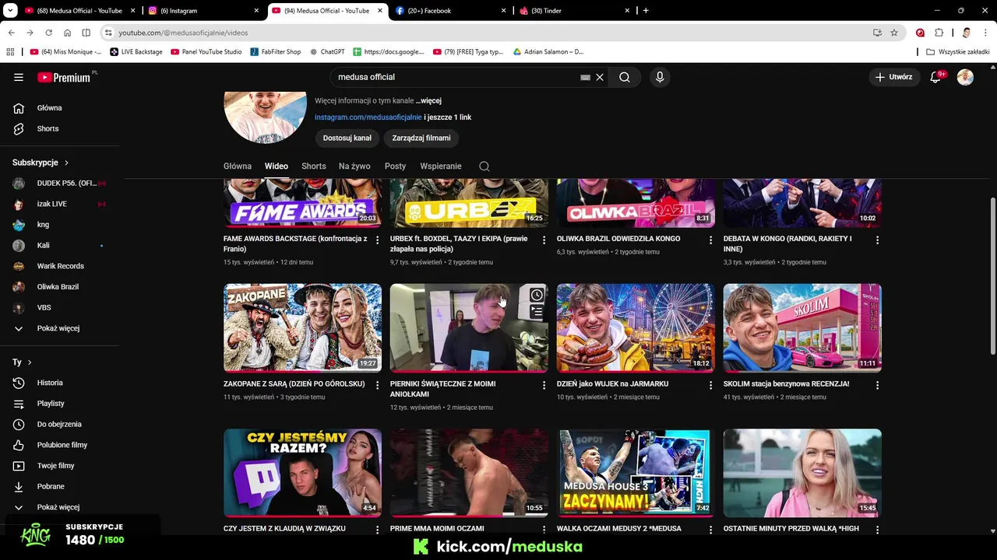
Task: Click the Utwórz create button
Action: (893, 77)
